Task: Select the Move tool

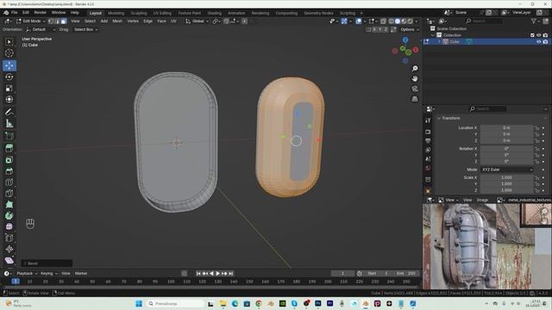Action: [x=9, y=65]
